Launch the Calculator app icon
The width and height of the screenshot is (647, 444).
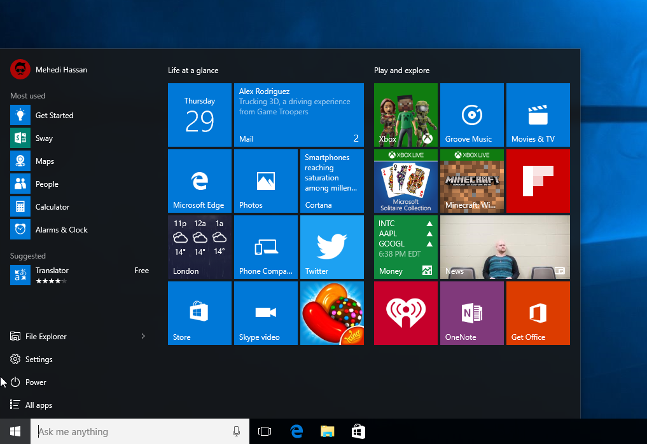coord(20,207)
